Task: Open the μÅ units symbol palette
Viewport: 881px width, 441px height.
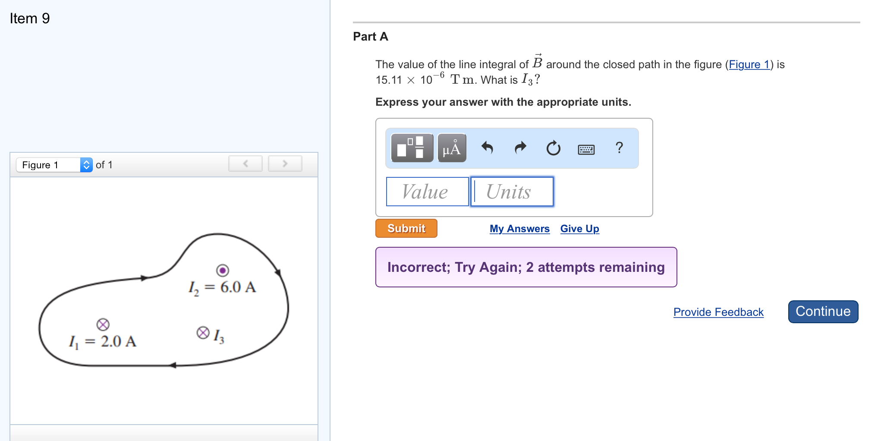Action: pyautogui.click(x=451, y=148)
